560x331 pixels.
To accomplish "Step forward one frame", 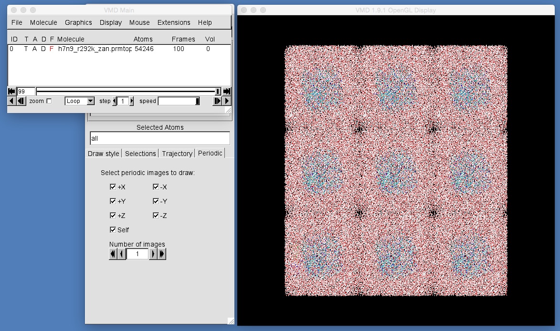I will (x=217, y=101).
